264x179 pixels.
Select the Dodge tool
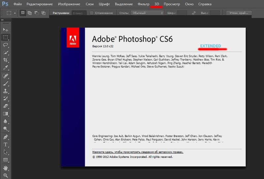pos(6,129)
